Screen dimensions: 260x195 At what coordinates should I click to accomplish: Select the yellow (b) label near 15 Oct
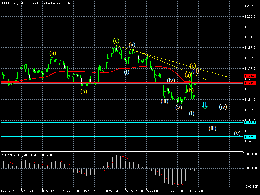pos(84,91)
